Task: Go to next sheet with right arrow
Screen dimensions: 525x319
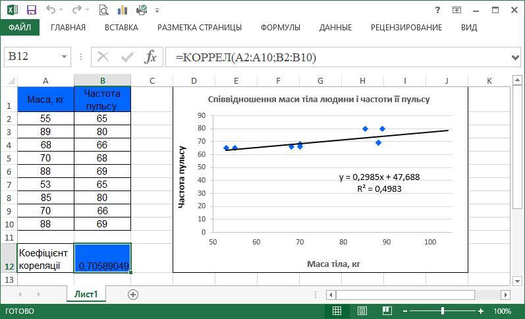Action: [x=38, y=295]
